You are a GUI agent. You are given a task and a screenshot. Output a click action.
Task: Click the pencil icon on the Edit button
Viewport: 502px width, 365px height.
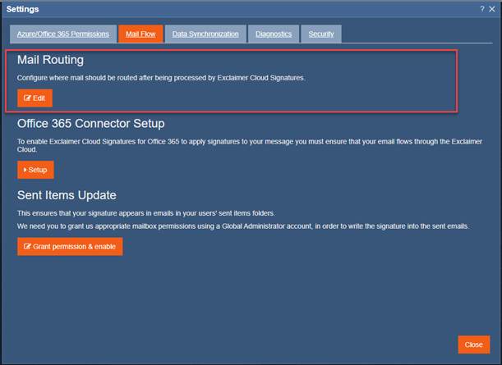(27, 98)
